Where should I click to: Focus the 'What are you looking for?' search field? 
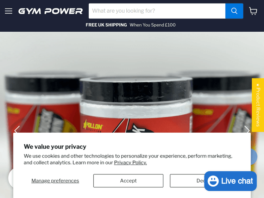coord(157,11)
